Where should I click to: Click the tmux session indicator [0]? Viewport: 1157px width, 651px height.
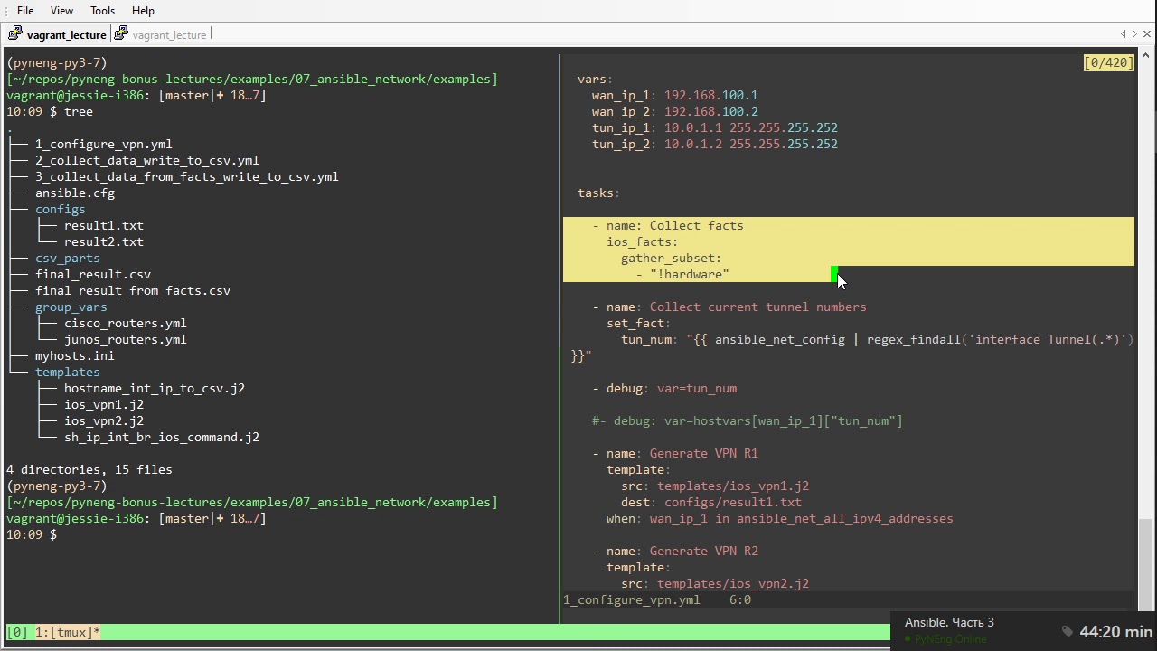pos(17,632)
